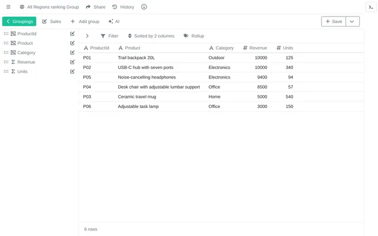Select Revenue in the groupings list
378x236 pixels.
pyautogui.click(x=26, y=62)
